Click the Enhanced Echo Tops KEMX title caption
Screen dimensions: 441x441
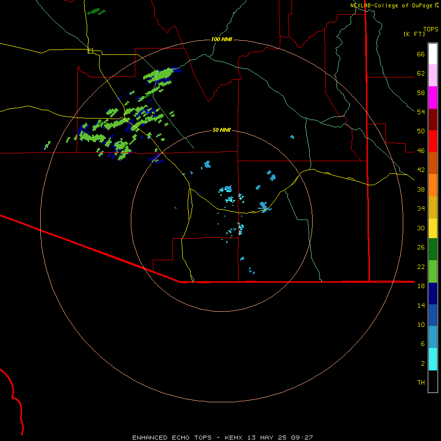click(222, 438)
